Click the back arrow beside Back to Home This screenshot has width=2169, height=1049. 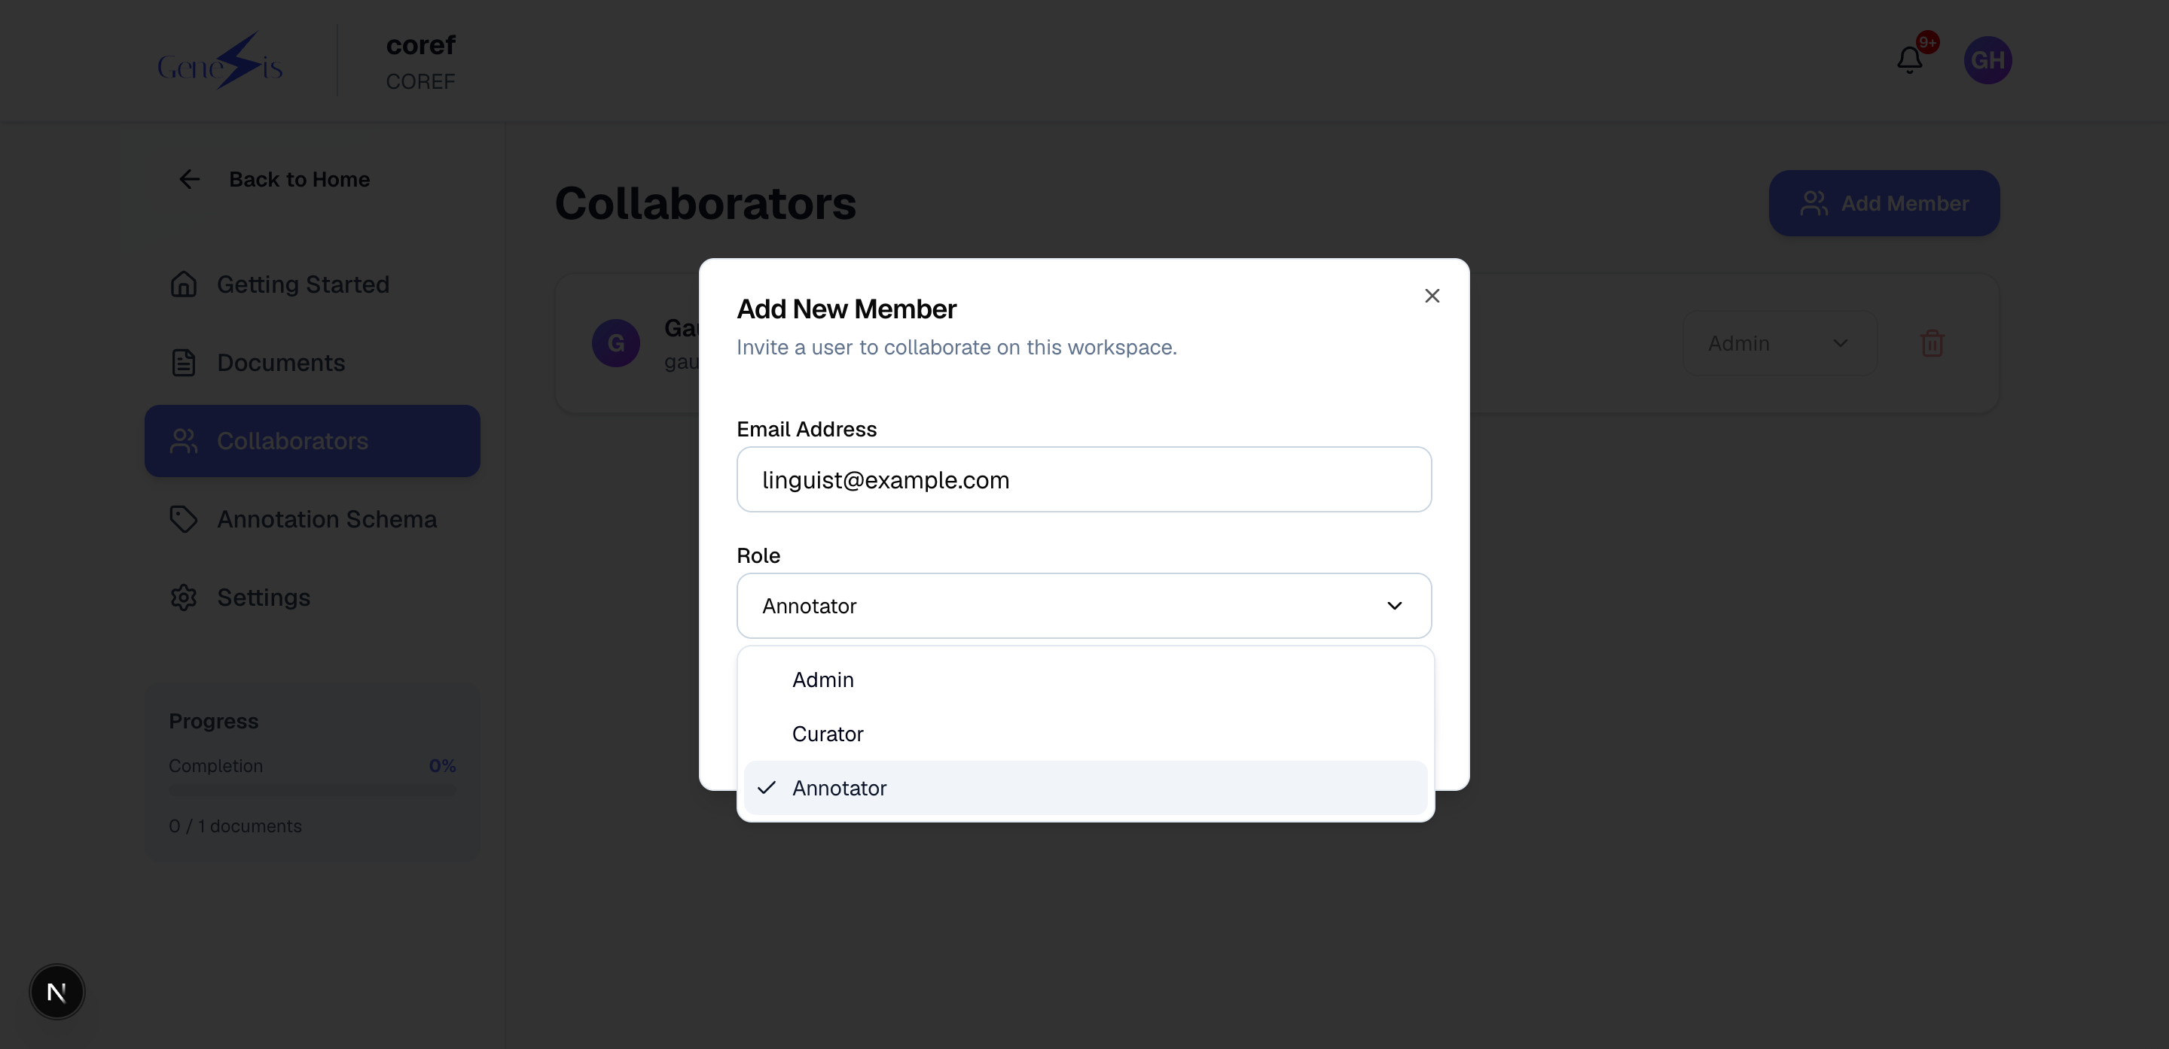190,179
